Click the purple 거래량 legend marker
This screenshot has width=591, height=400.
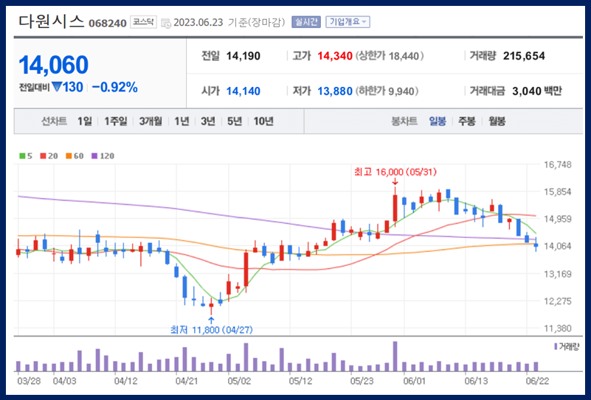point(556,346)
